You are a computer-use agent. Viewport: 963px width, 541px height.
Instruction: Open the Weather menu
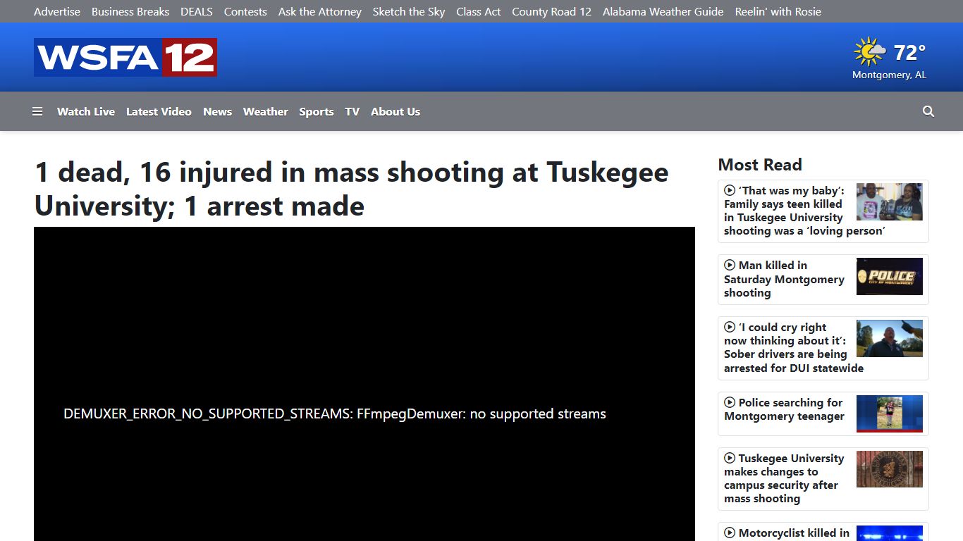point(266,111)
